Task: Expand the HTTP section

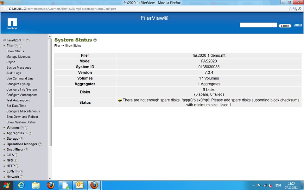Action: tap(4, 166)
